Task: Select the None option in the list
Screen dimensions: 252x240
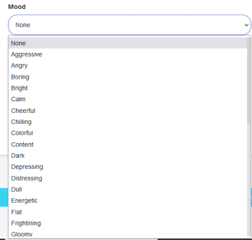Action: [x=128, y=43]
